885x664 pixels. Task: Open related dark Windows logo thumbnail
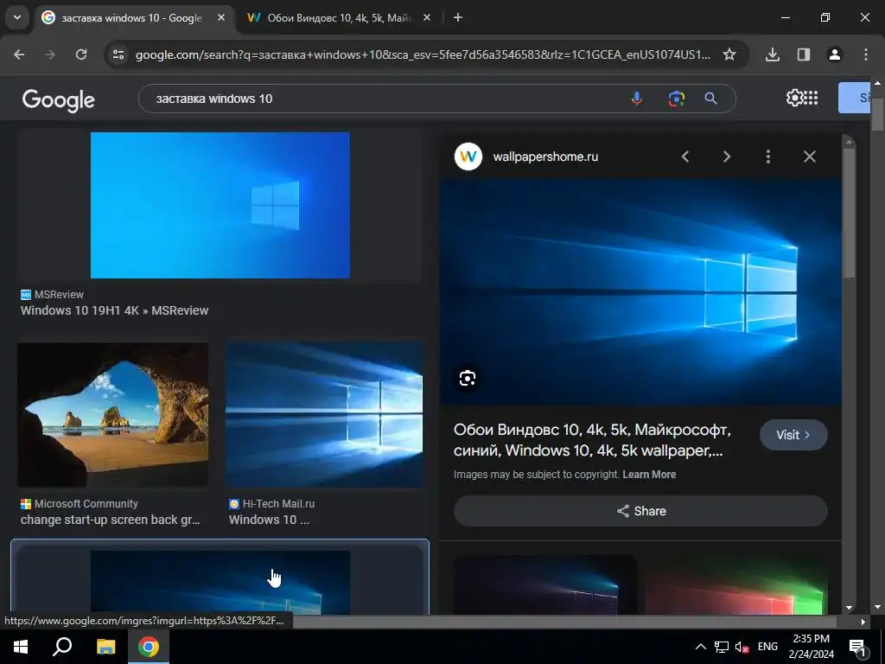pos(544,585)
